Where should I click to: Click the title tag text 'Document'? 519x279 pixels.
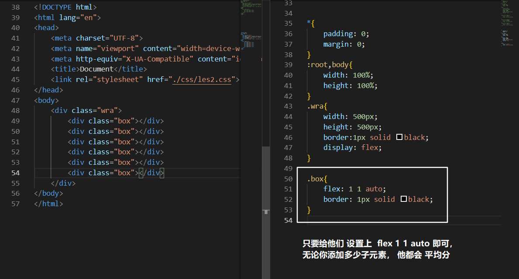point(96,69)
